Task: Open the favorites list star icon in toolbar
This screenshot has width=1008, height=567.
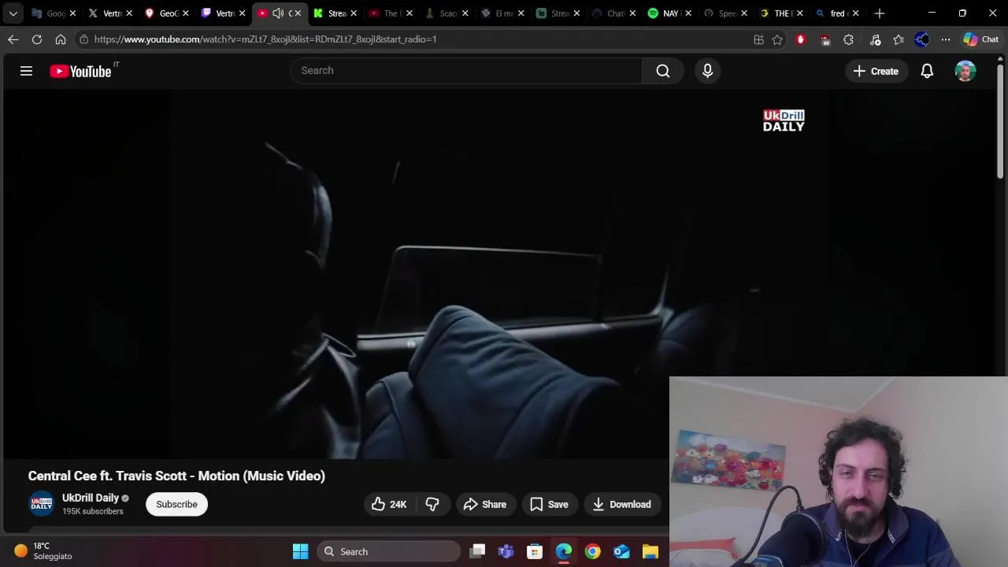Action: click(x=899, y=39)
